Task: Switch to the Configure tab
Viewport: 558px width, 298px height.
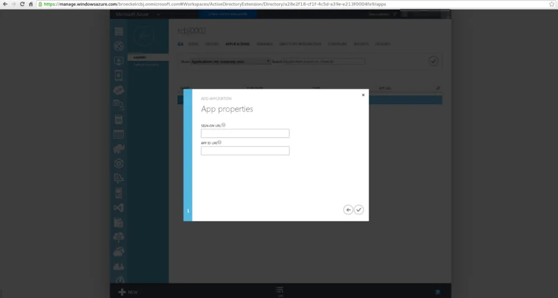Action: click(338, 44)
